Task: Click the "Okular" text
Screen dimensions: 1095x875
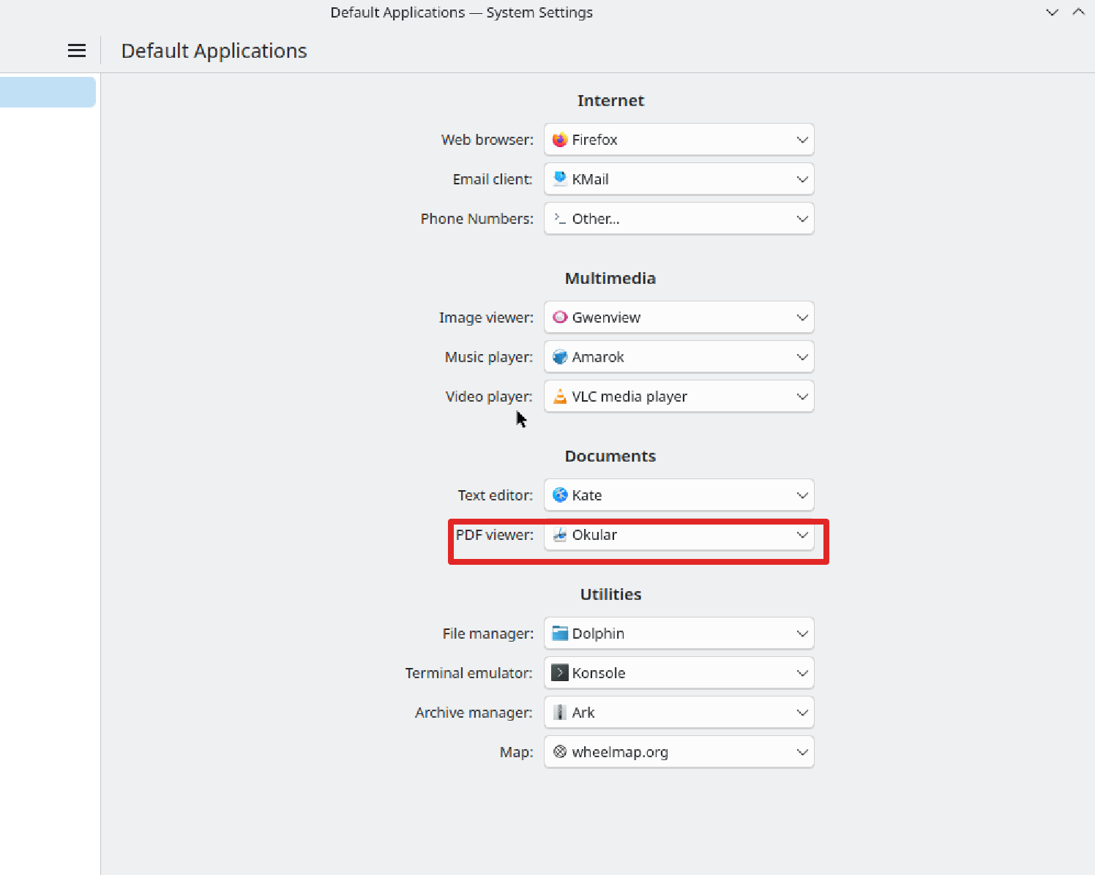Action: click(594, 535)
